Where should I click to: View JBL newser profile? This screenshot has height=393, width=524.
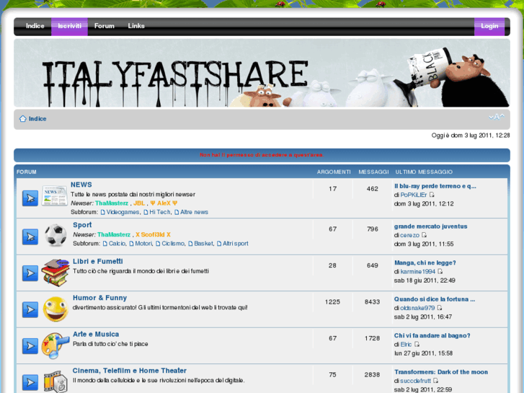click(x=139, y=203)
